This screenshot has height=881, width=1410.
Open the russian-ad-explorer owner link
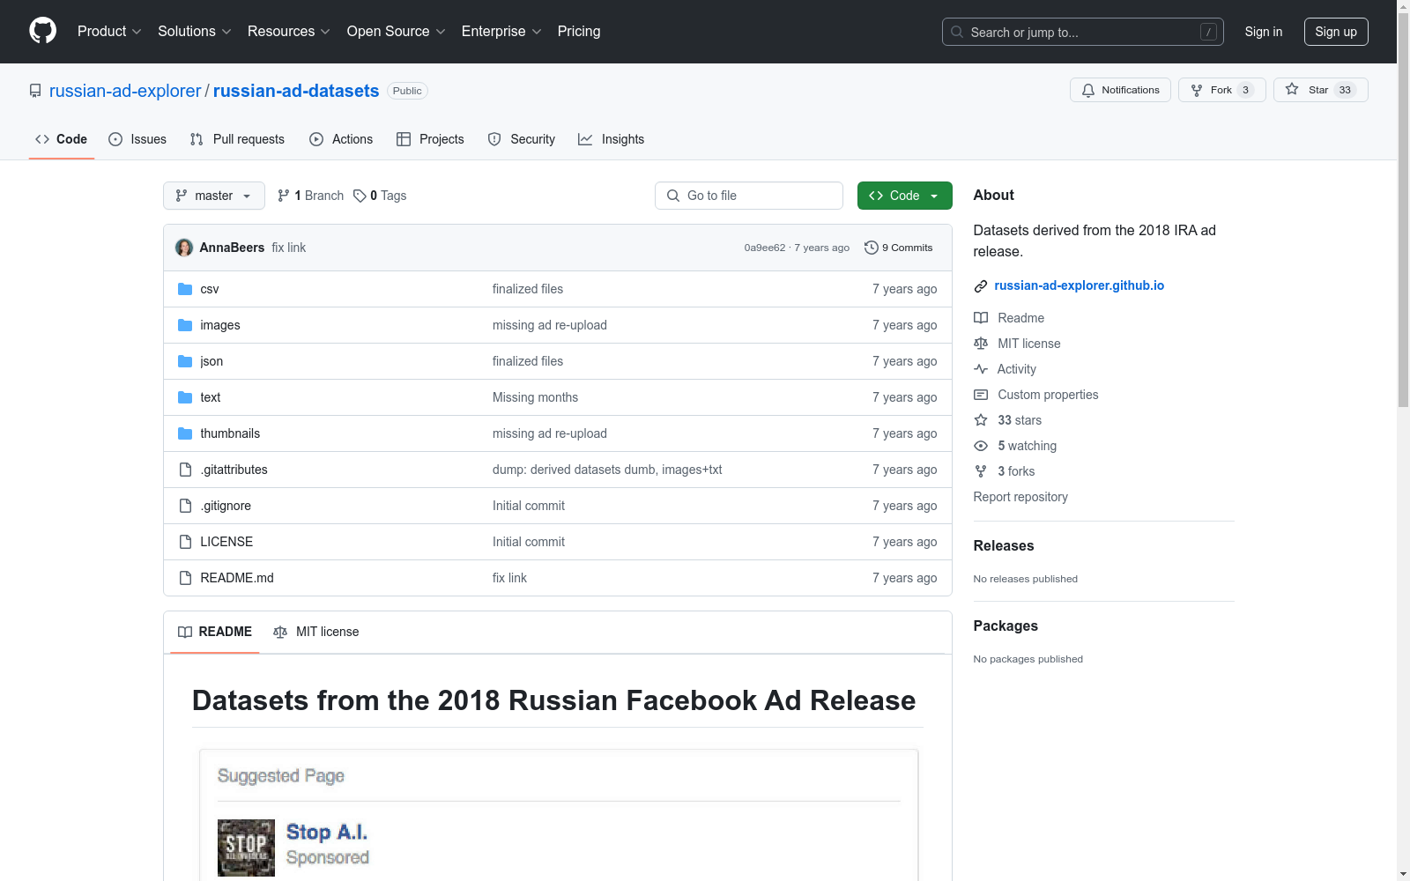pos(125,91)
